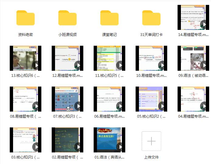Click file name 14.易错题专项.m...
The height and width of the screenshot is (164, 211).
[193, 35]
